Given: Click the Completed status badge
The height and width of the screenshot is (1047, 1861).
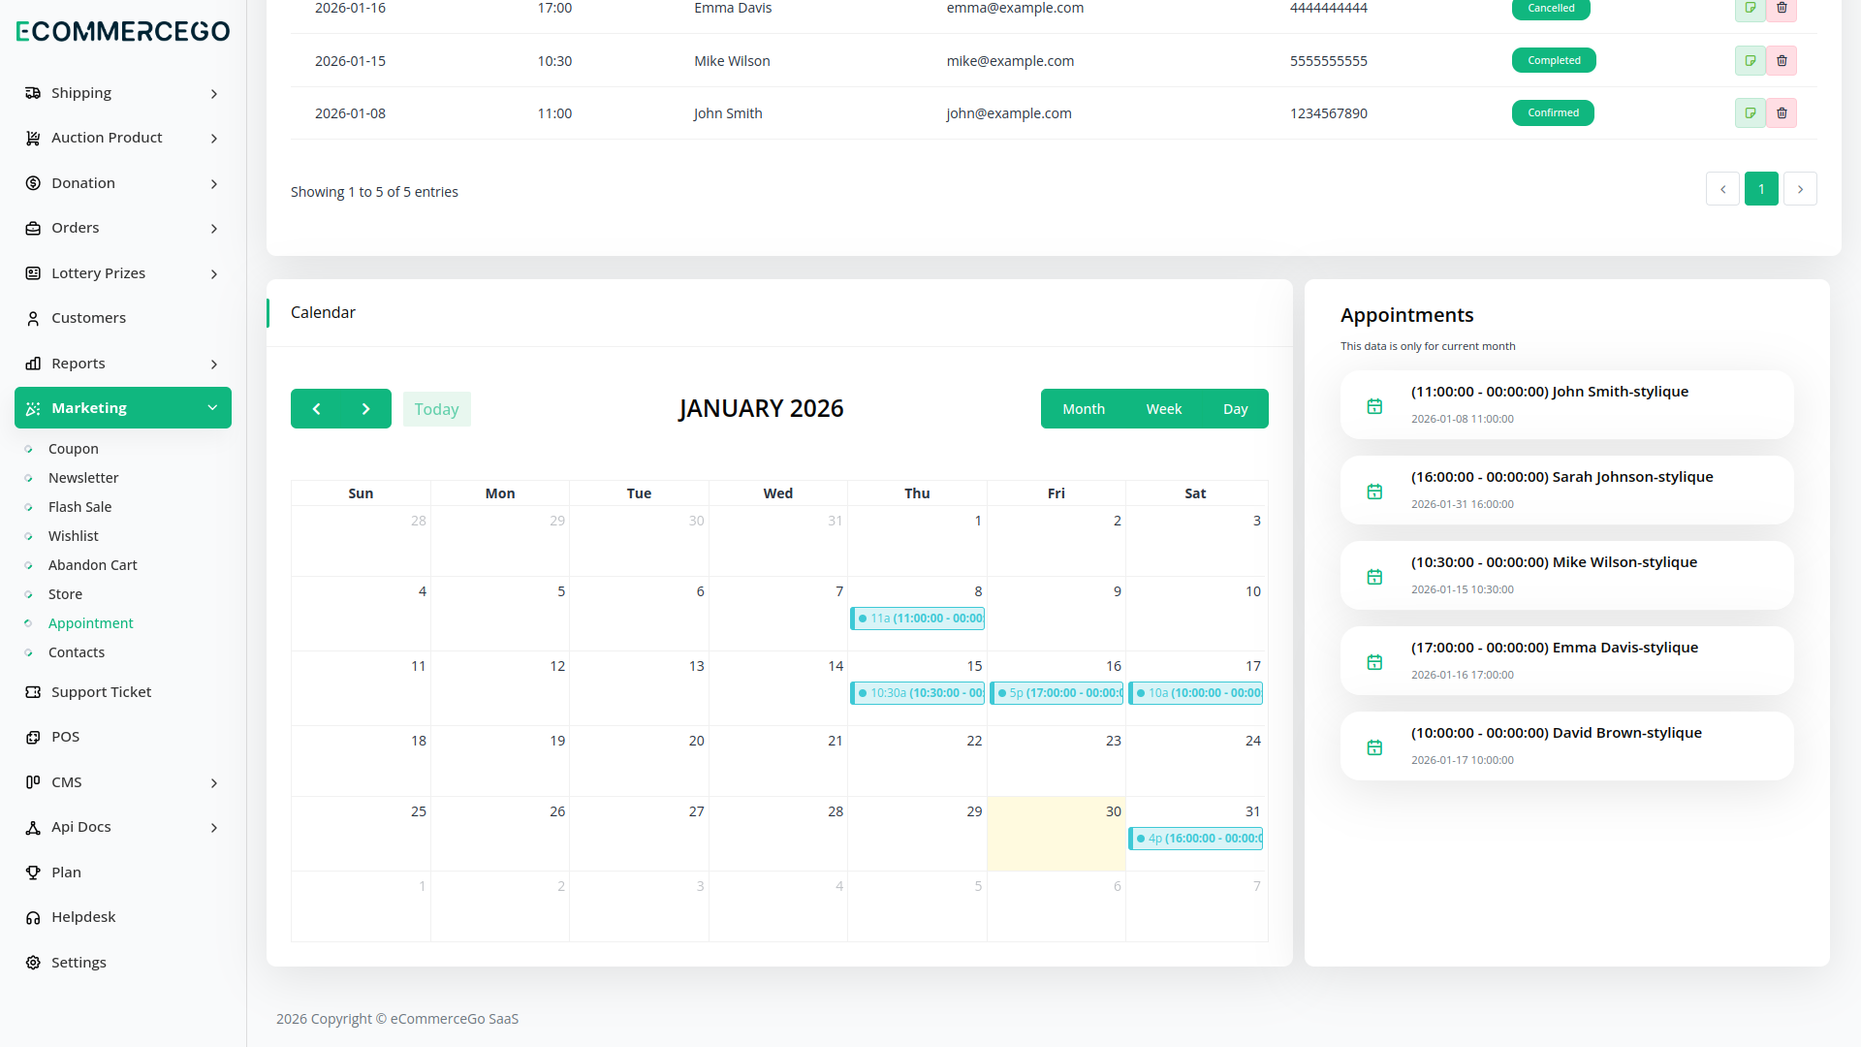Looking at the screenshot, I should (1554, 60).
